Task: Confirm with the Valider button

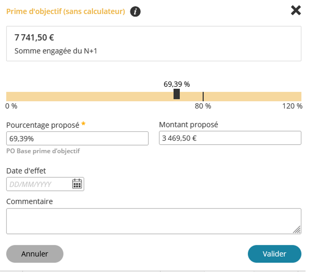Action: 274,254
